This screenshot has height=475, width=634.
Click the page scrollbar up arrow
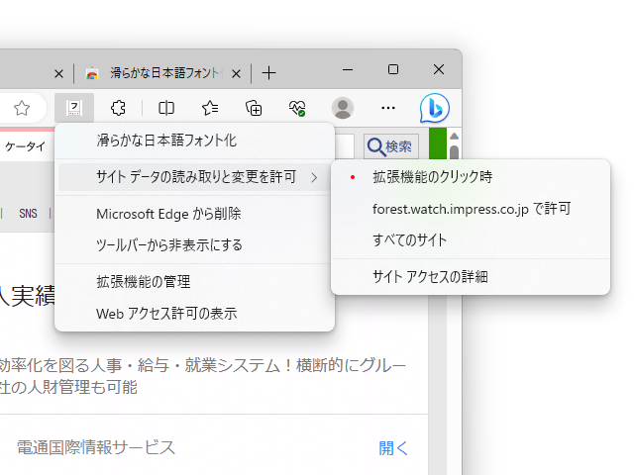pyautogui.click(x=454, y=137)
